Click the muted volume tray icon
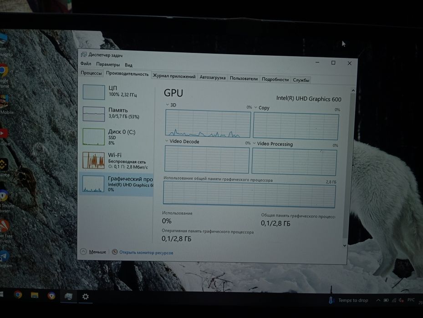Viewport: 423px width, 318px height. (x=402, y=300)
